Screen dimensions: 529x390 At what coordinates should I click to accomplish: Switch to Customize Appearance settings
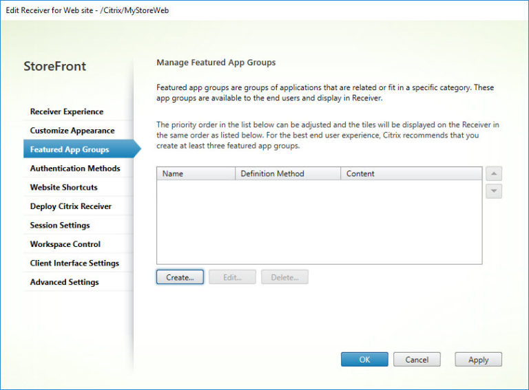tap(72, 130)
